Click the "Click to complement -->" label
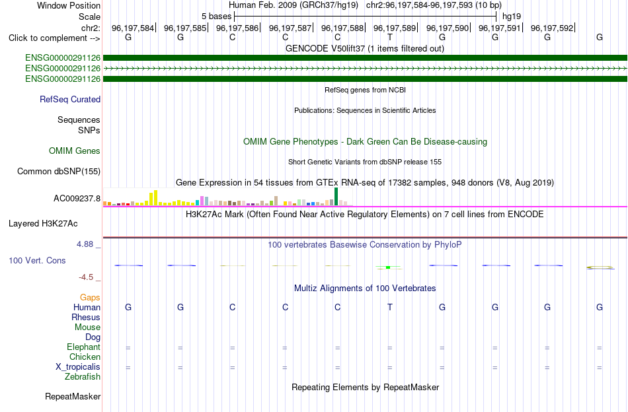 tap(54, 38)
